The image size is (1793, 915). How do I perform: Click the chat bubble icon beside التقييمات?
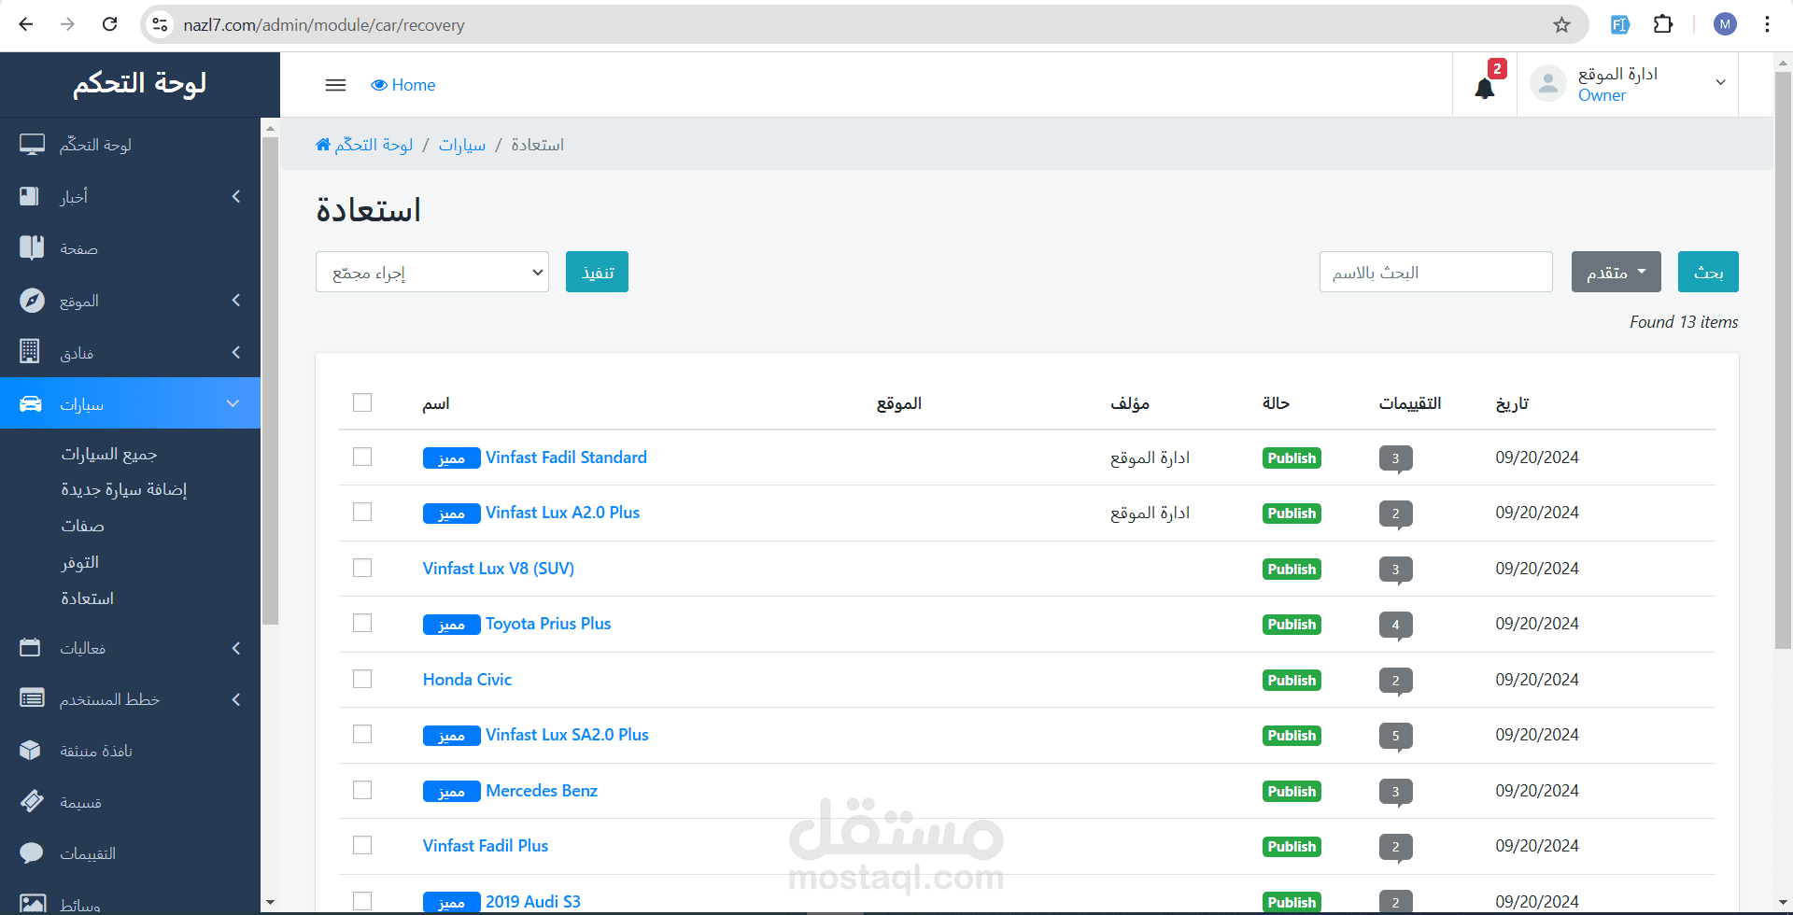31,852
